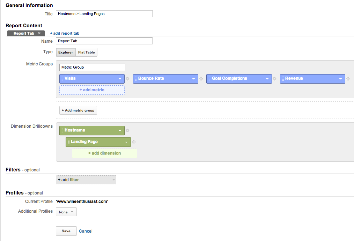Switch report type to Flat Table
The width and height of the screenshot is (354, 241).
pos(86,52)
